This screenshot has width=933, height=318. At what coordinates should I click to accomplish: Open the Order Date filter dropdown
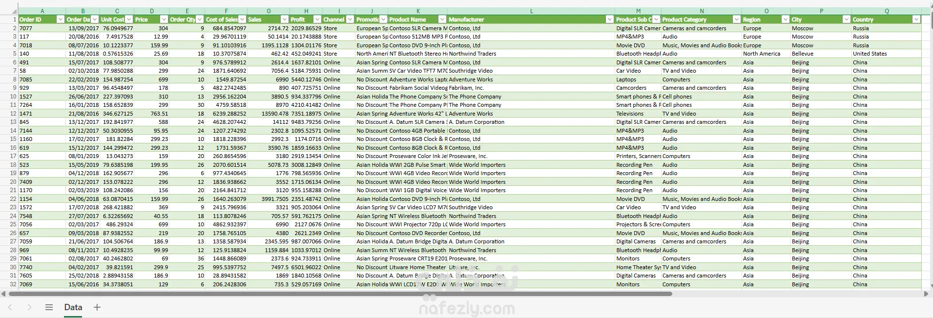point(95,20)
